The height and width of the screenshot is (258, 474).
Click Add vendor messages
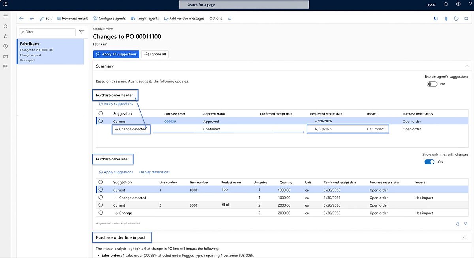(184, 18)
